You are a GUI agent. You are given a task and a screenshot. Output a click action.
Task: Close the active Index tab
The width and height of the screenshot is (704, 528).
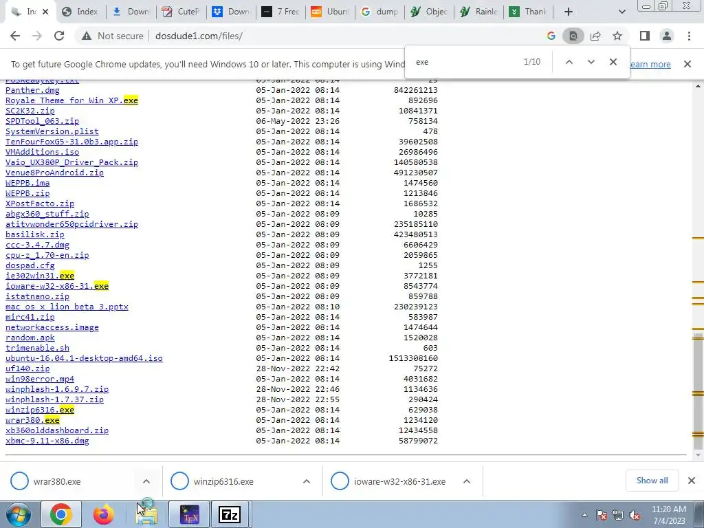click(45, 12)
